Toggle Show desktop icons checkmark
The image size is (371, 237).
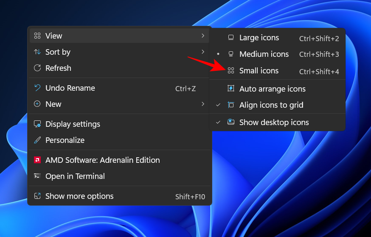pos(218,123)
